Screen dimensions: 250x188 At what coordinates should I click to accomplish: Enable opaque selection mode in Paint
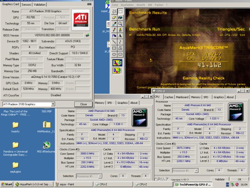[x=117, y=63]
